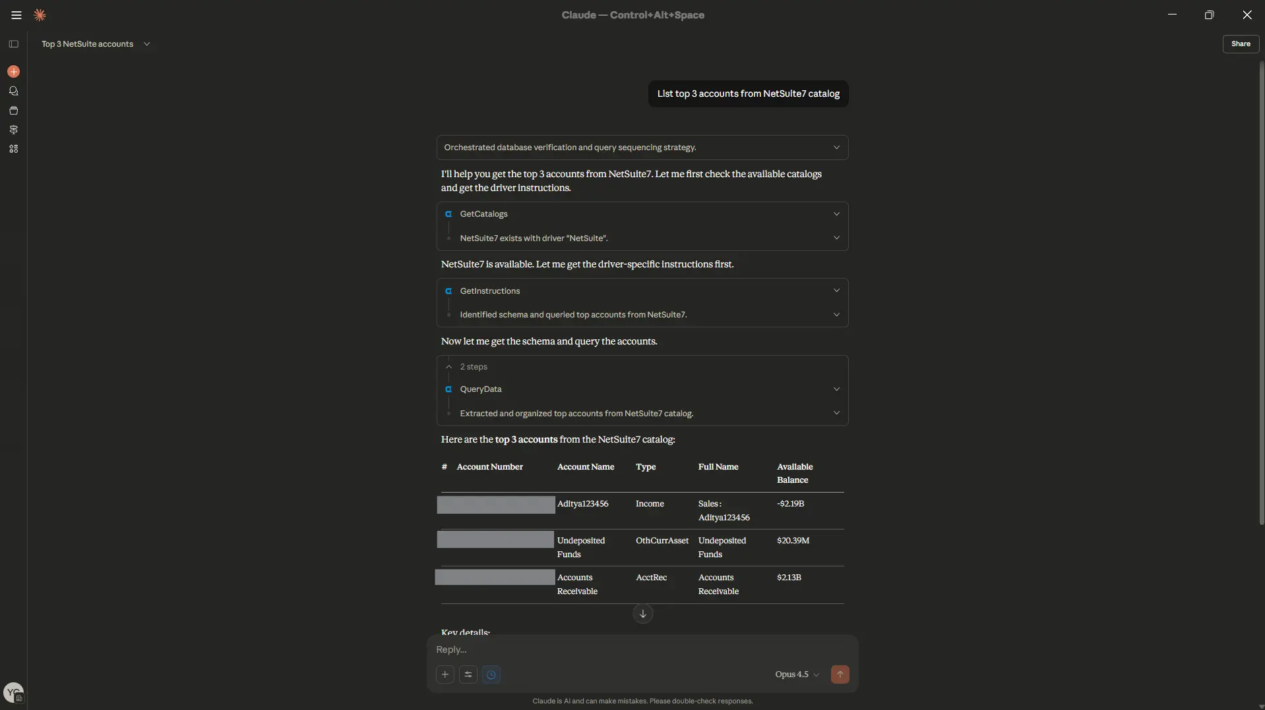Open the projects icon in sidebar
This screenshot has height=710, width=1265.
[x=13, y=111]
